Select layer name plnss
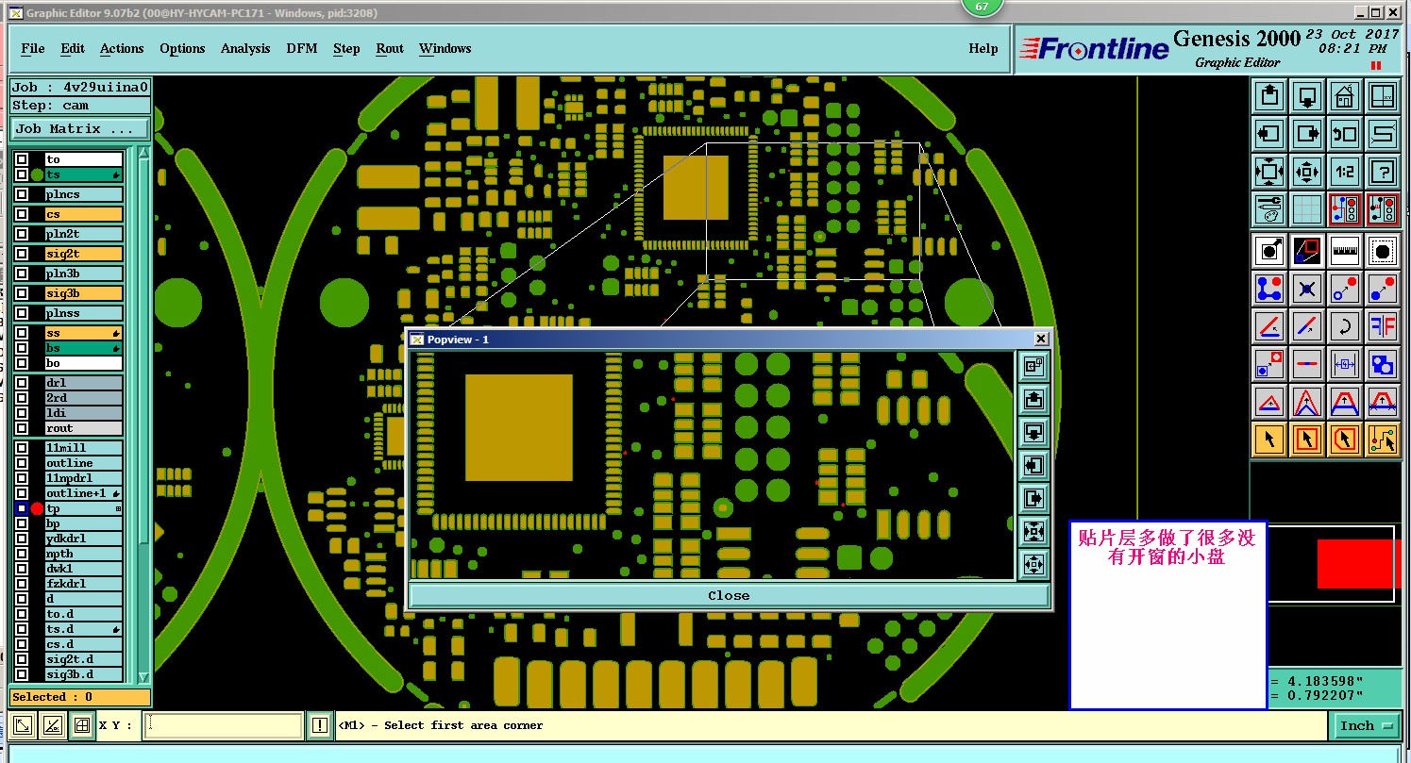The height and width of the screenshot is (763, 1411). pyautogui.click(x=84, y=313)
